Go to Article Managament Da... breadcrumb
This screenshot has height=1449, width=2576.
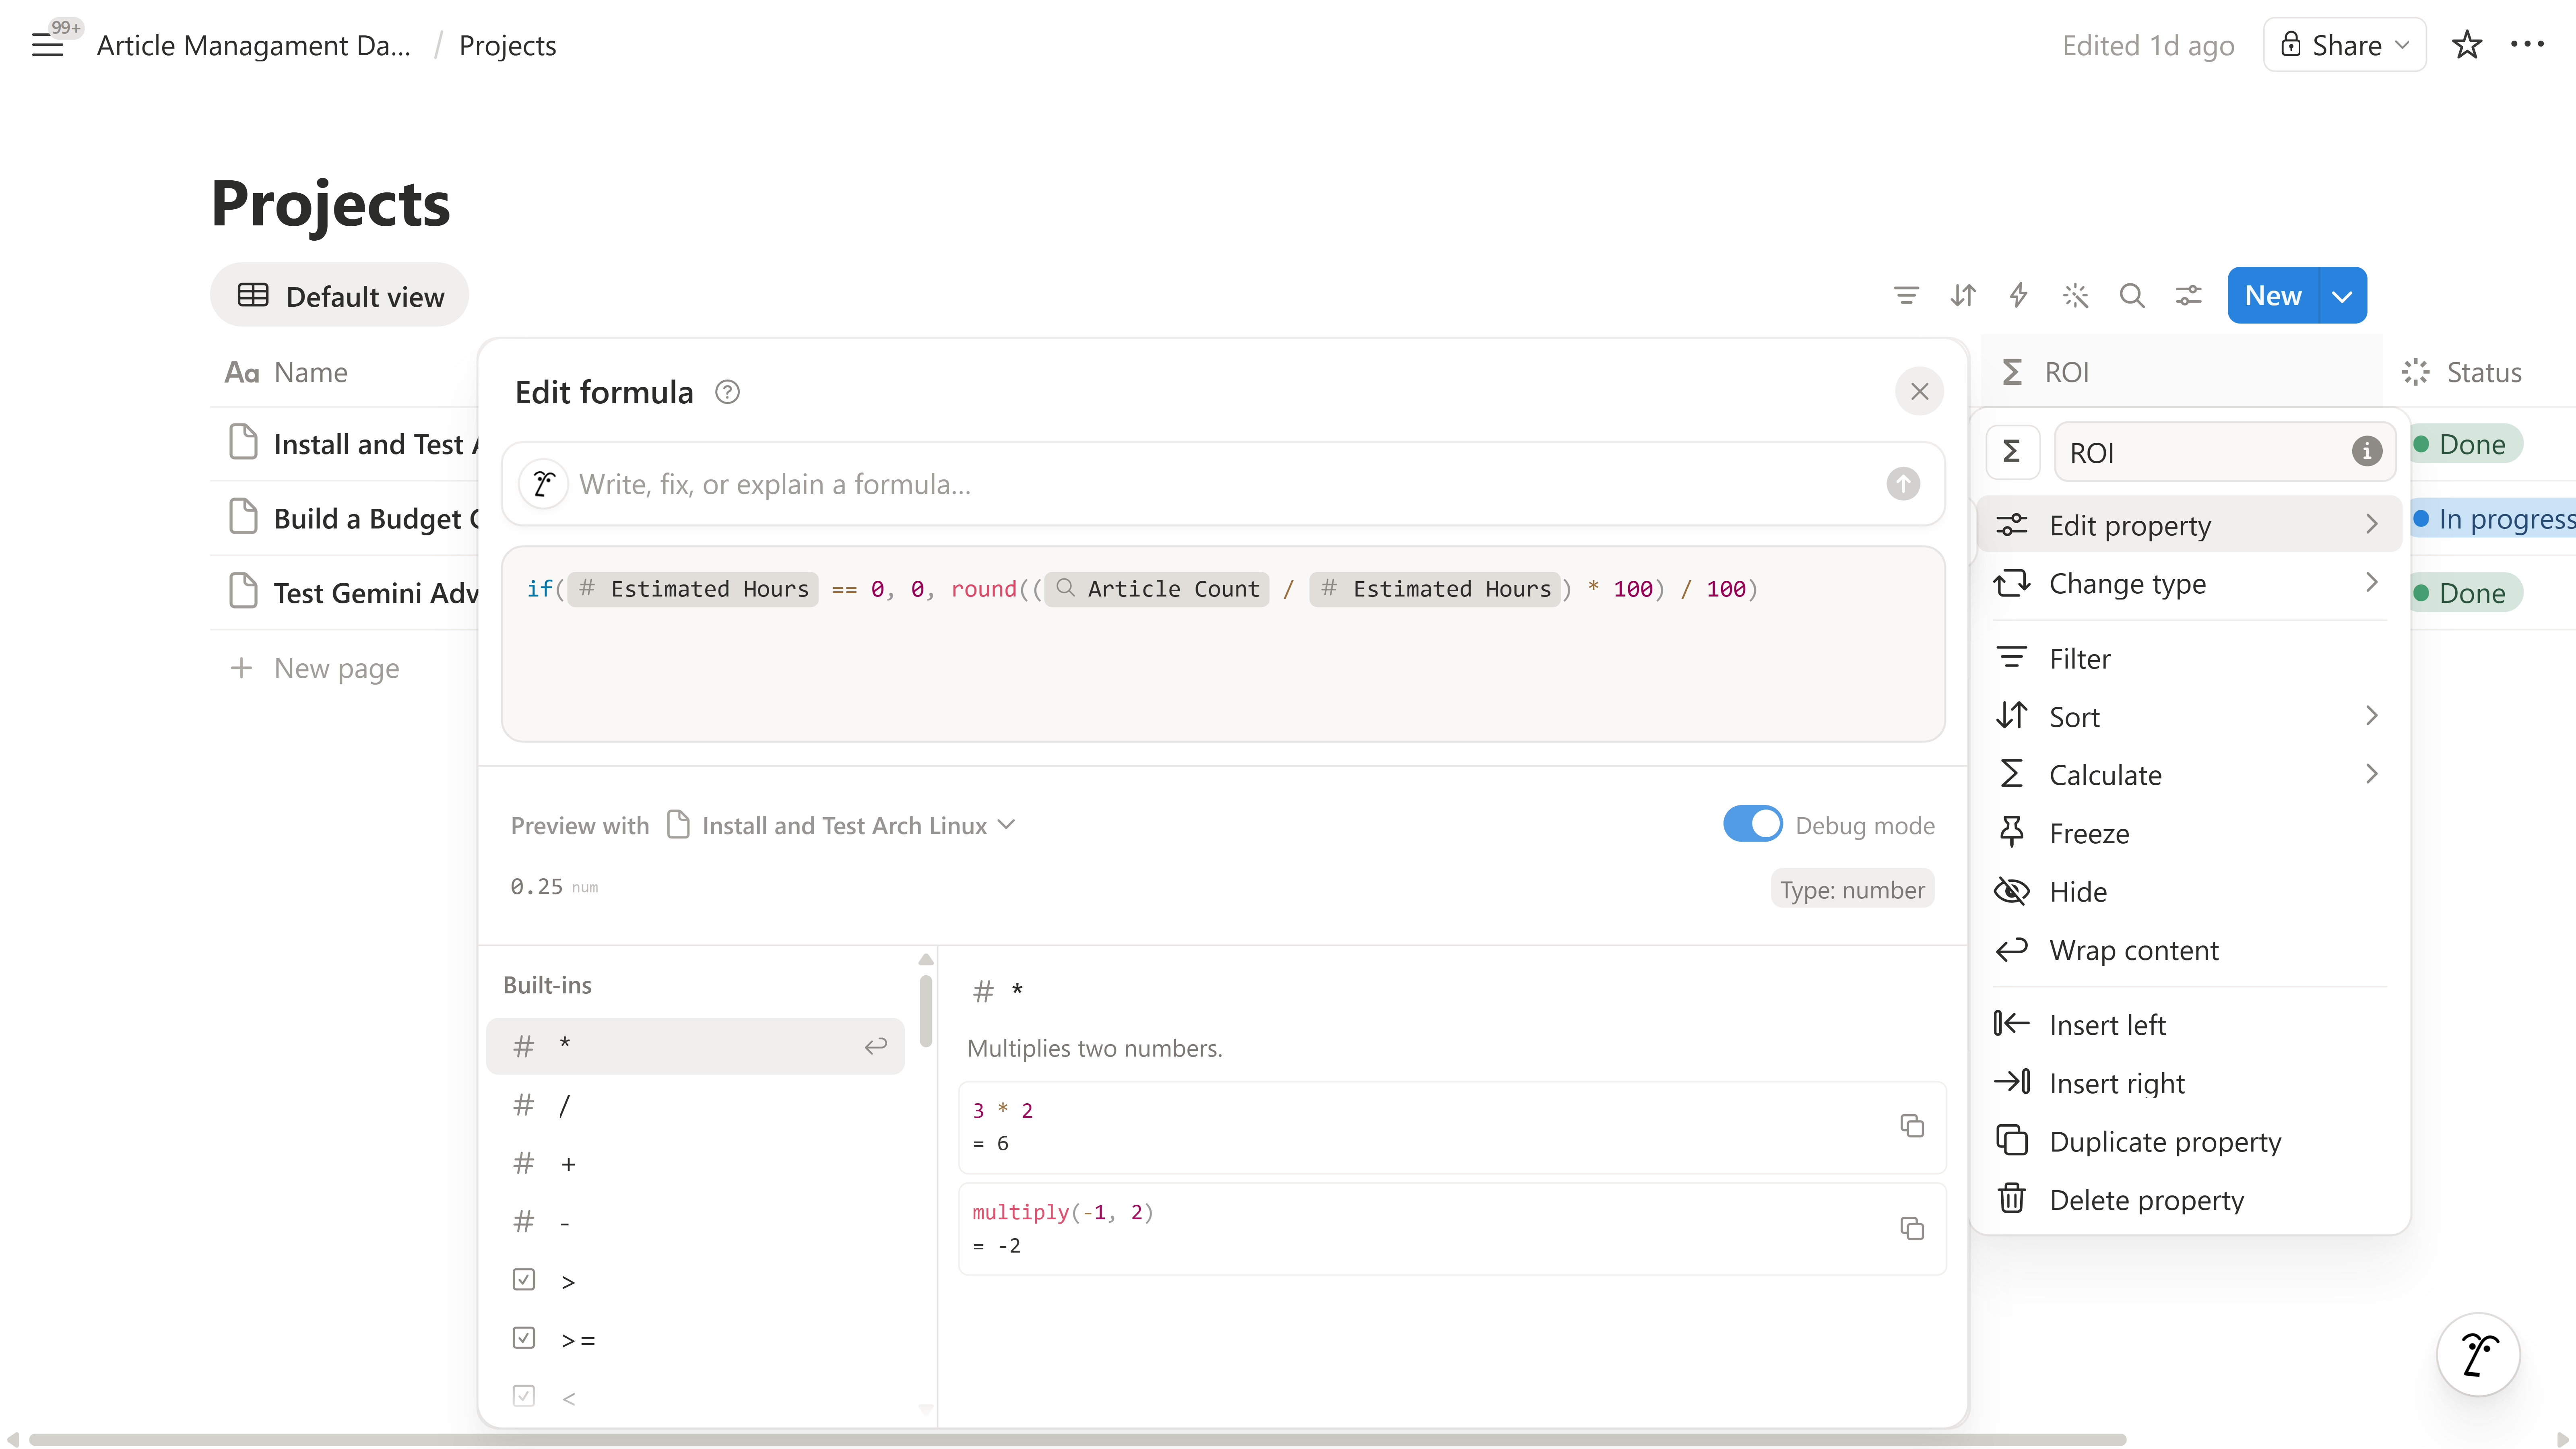254,45
